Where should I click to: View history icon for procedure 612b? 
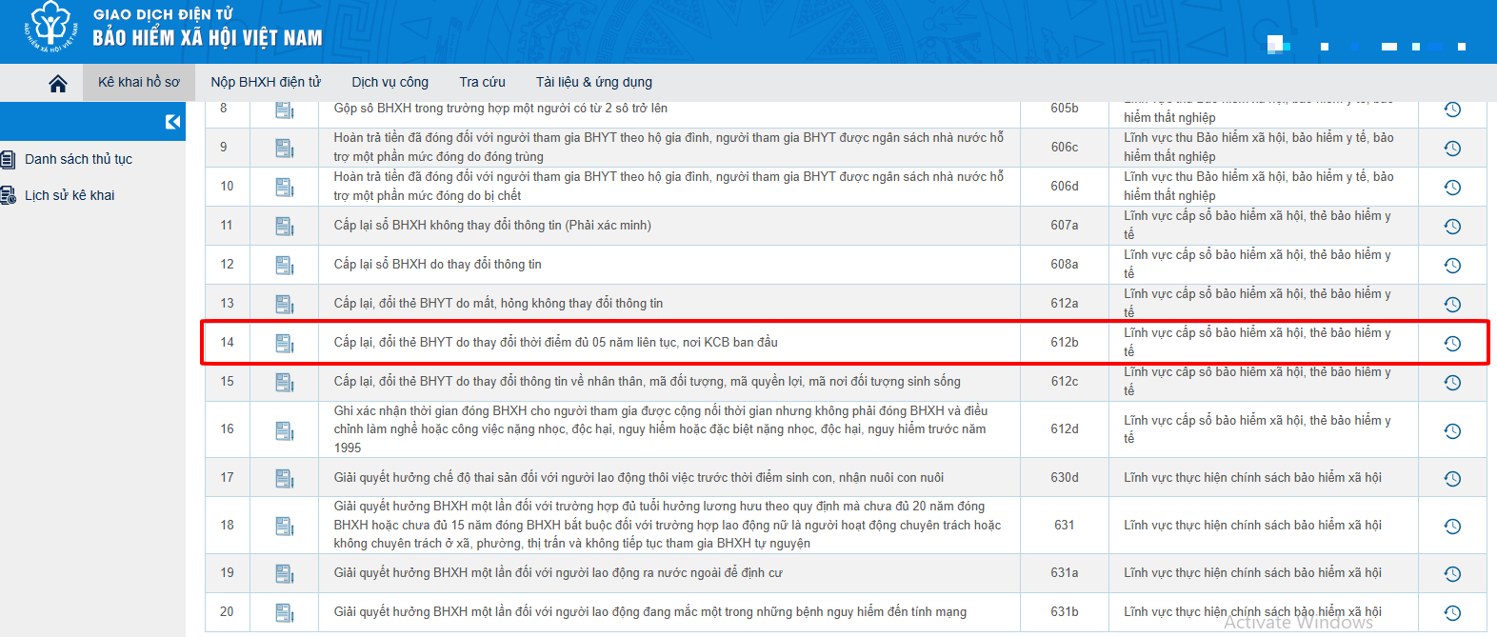1451,344
